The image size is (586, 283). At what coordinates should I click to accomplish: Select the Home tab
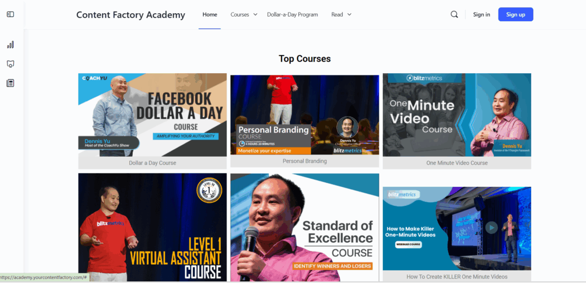tap(209, 14)
